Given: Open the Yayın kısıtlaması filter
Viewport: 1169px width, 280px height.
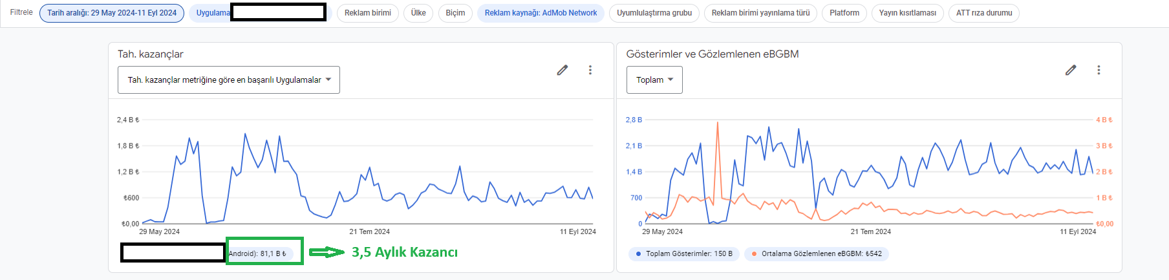Looking at the screenshot, I should pyautogui.click(x=908, y=13).
